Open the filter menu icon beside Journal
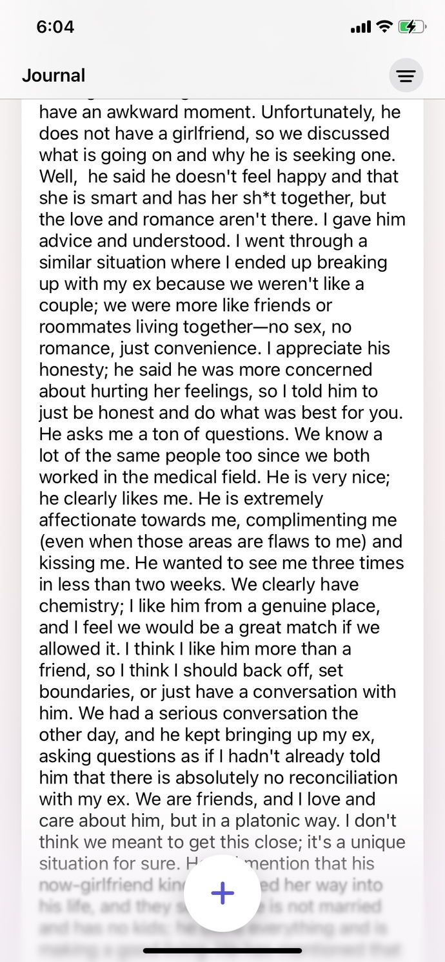 pyautogui.click(x=406, y=75)
